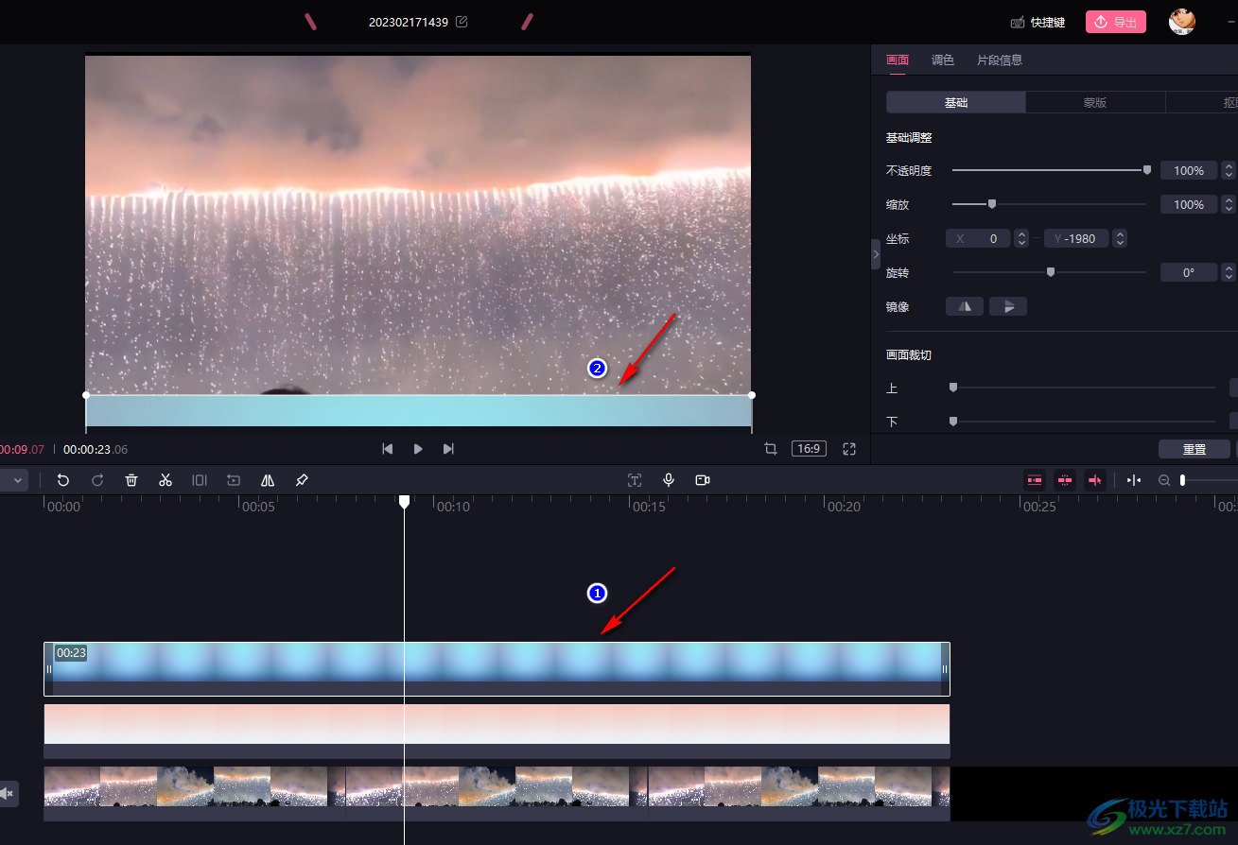The height and width of the screenshot is (845, 1238).
Task: Flip the clip vertically with the mirror button
Action: pyautogui.click(x=1008, y=306)
